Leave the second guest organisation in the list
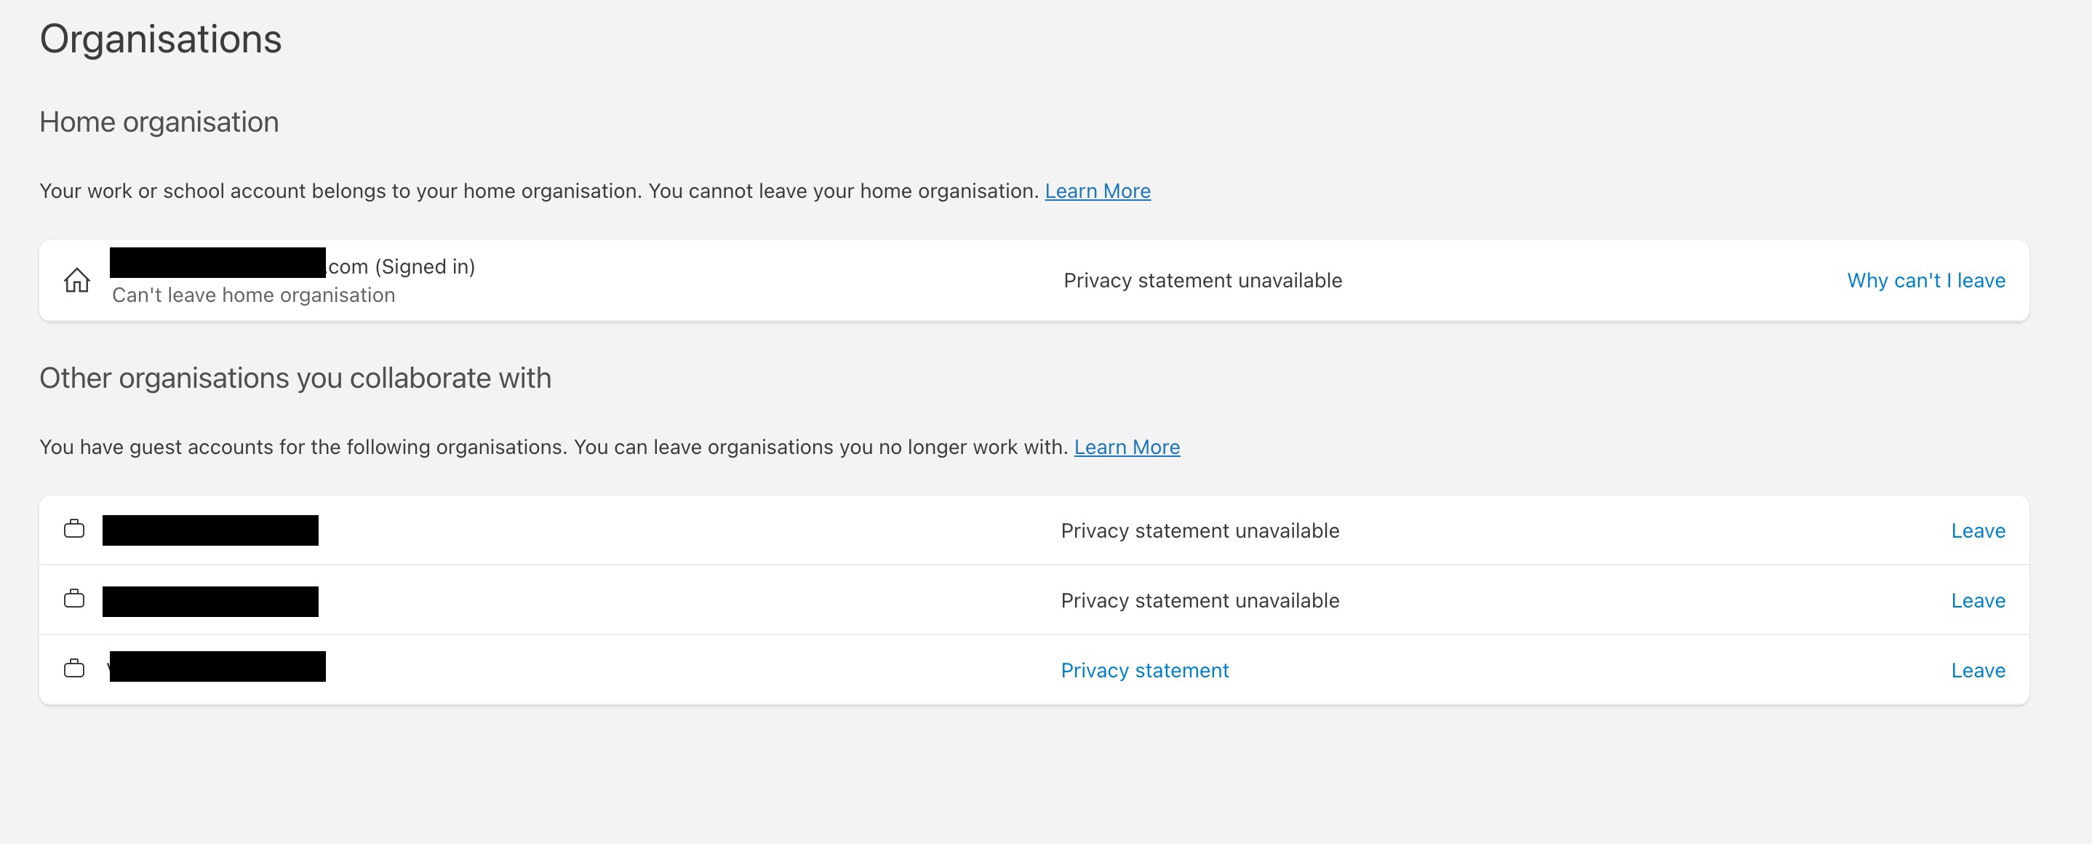The height and width of the screenshot is (844, 2092). pos(1978,600)
